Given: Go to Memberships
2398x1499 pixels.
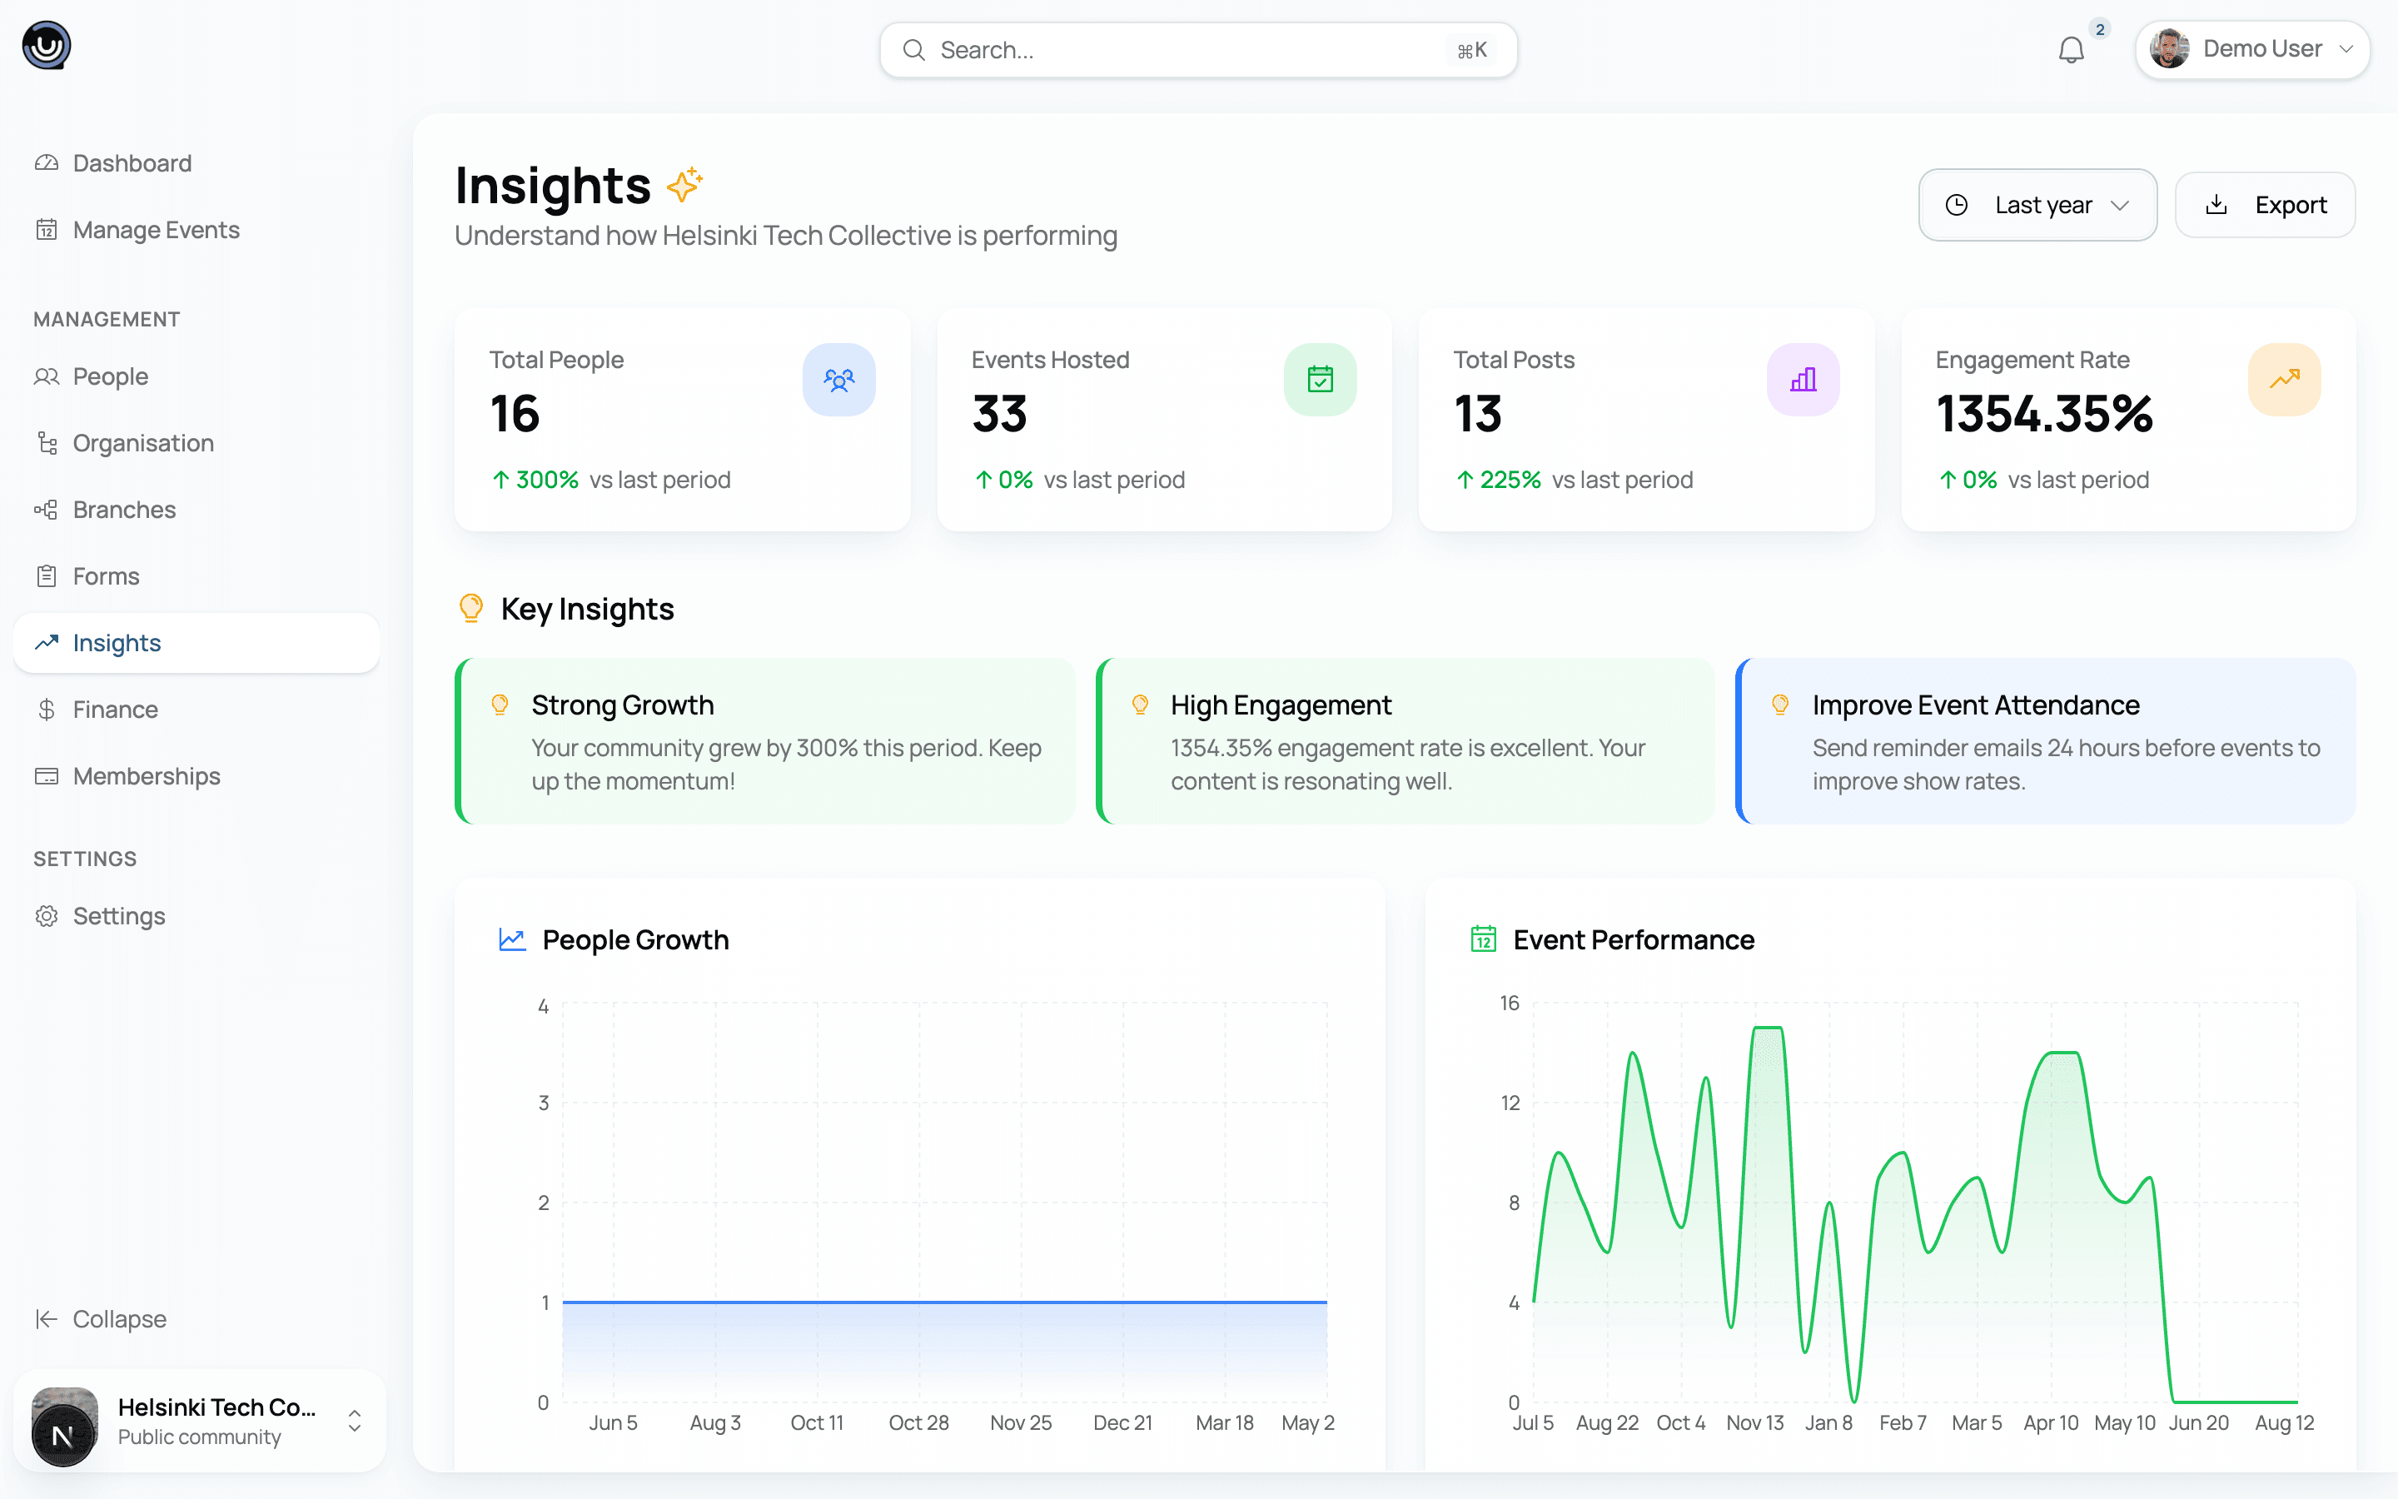Looking at the screenshot, I should 197,775.
